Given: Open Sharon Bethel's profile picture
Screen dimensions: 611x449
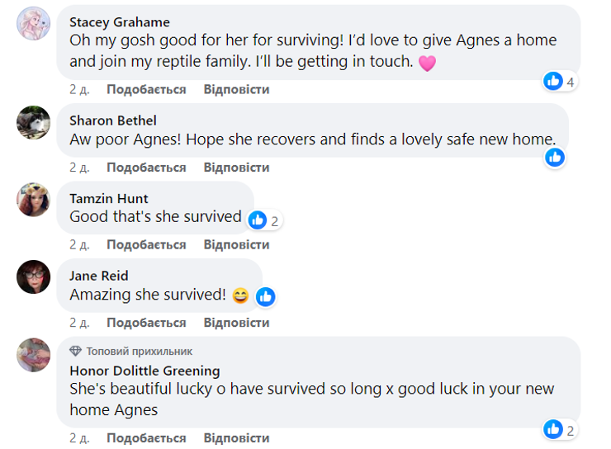Looking at the screenshot, I should [34, 123].
